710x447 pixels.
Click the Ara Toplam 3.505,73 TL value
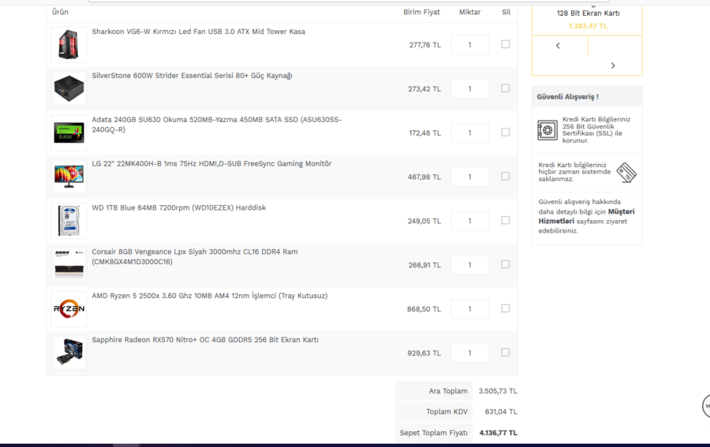(498, 391)
